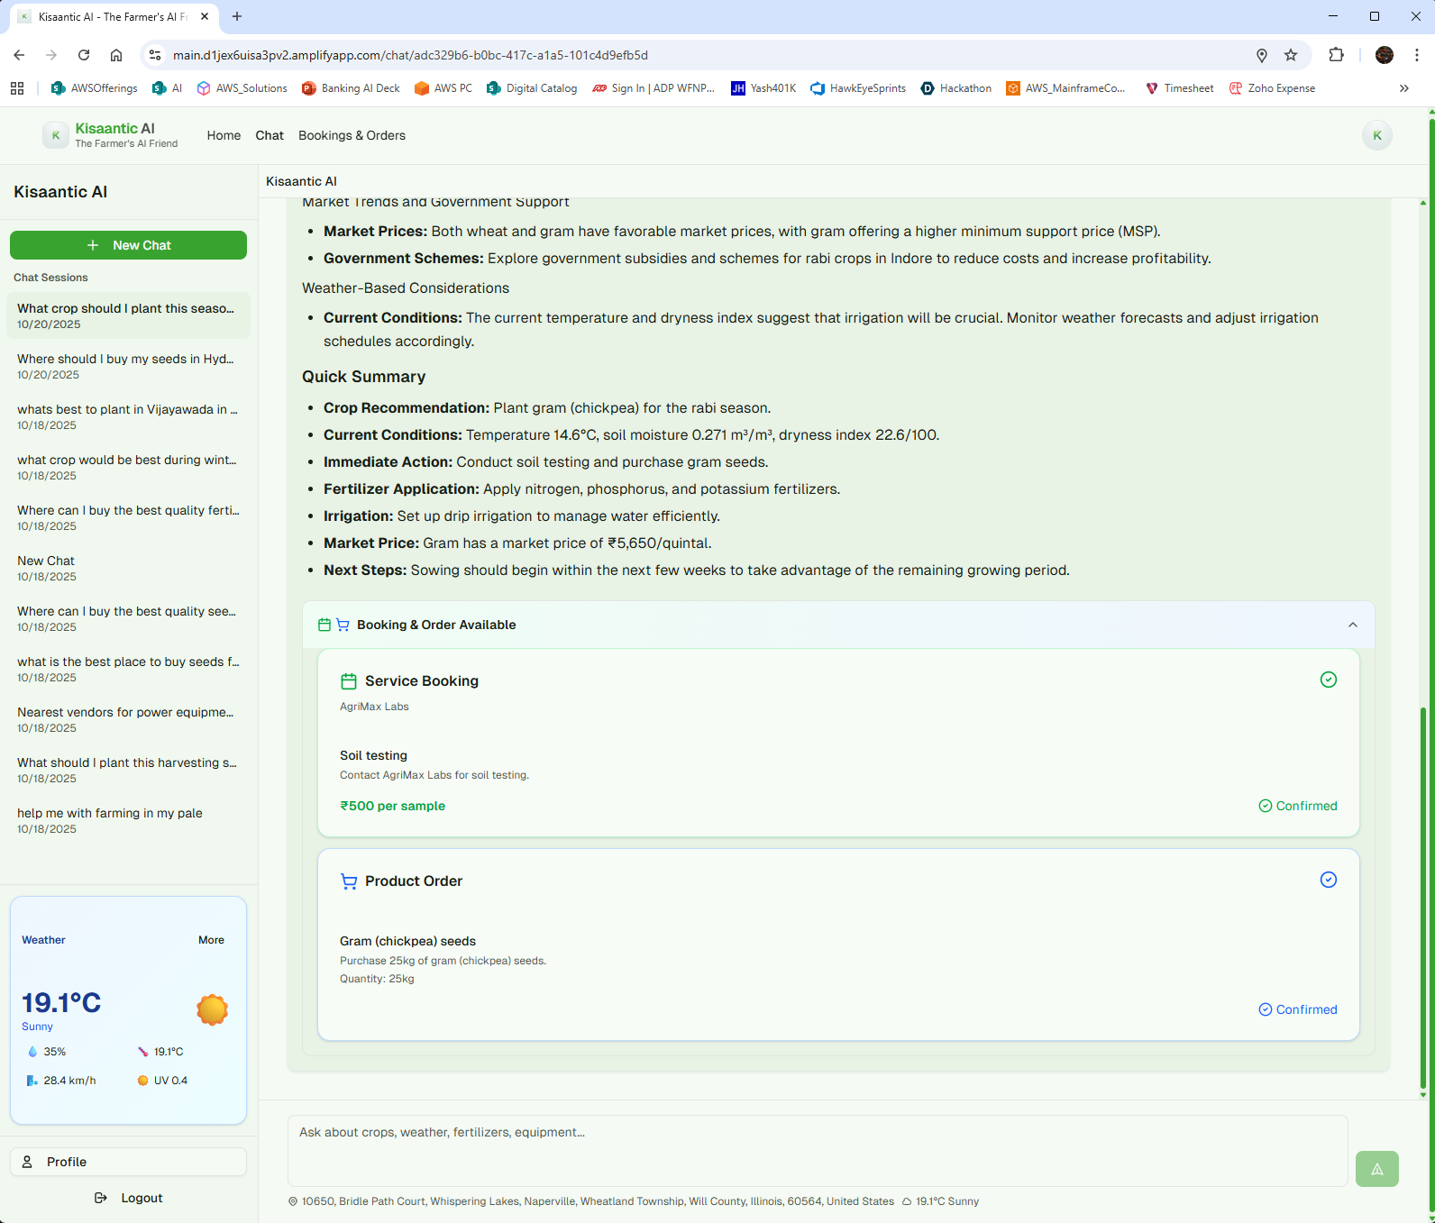The height and width of the screenshot is (1223, 1435).
Task: Open chat 'what crop would be best during wint...'
Action: click(128, 467)
